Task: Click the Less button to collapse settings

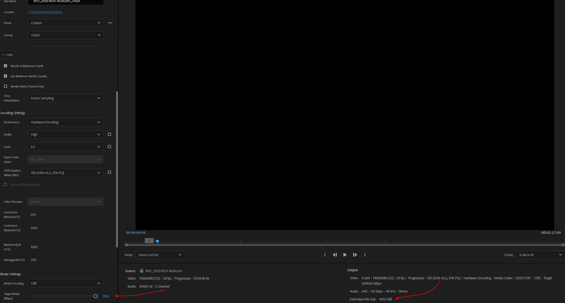Action: [7, 55]
